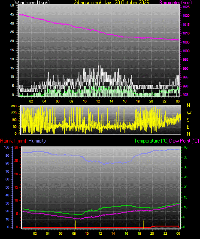
Task: Click the "70" humidity axis value
Action: pyautogui.click(x=7, y=172)
